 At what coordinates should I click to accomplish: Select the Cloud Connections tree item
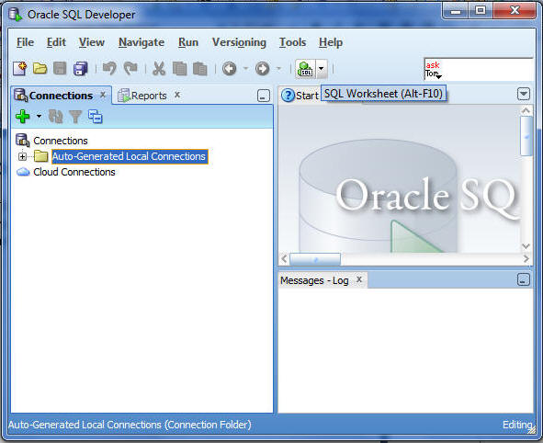[74, 172]
